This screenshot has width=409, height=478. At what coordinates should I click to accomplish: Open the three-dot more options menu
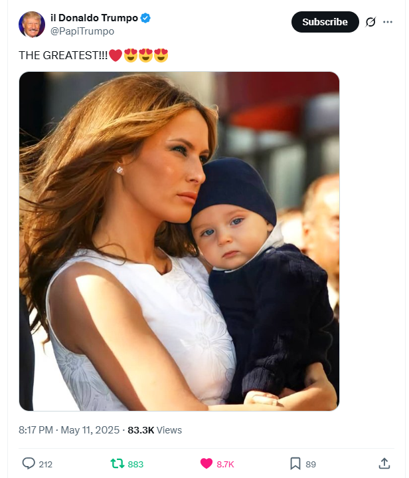[x=388, y=22]
